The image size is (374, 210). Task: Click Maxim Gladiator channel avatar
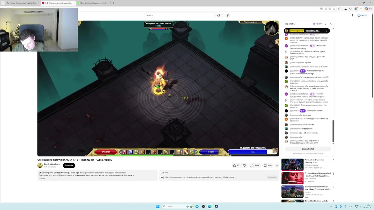tap(40, 165)
